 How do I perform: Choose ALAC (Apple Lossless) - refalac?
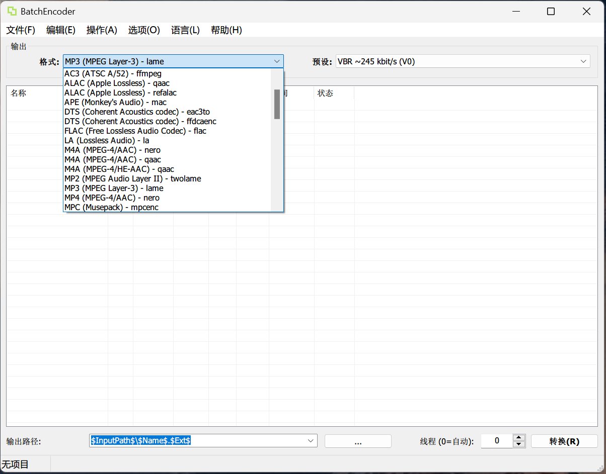tap(167, 93)
